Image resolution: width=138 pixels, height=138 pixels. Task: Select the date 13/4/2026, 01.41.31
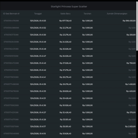click(38, 98)
